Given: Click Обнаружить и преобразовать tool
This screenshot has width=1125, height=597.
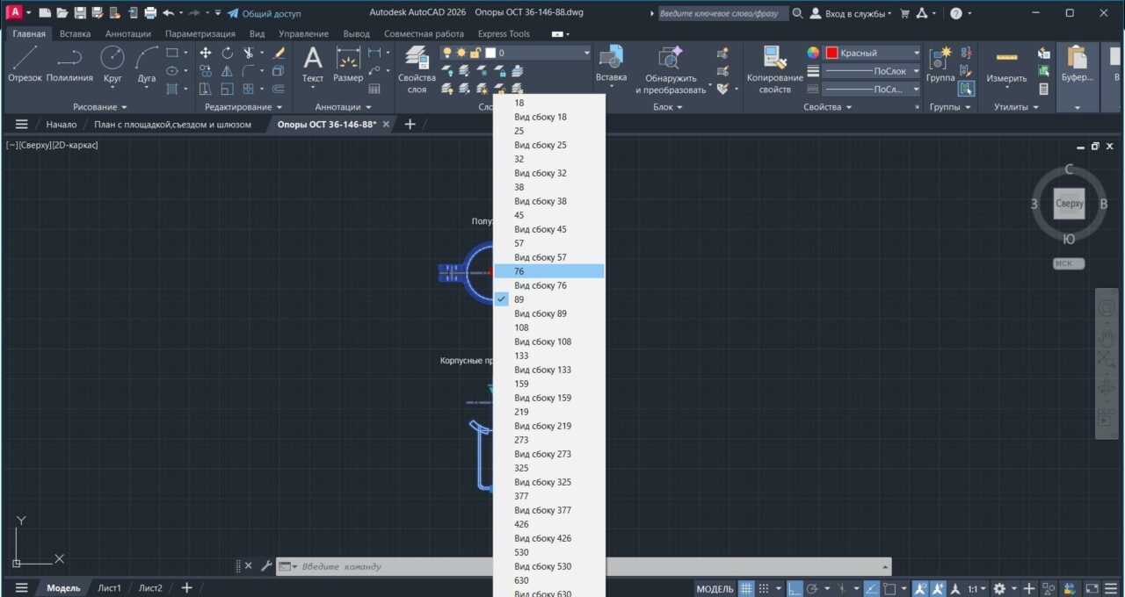Looking at the screenshot, I should pos(671,70).
